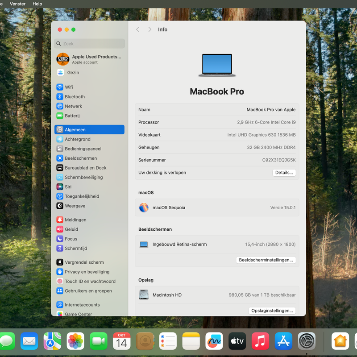Launch Freeform from the Dock

[x=214, y=341]
